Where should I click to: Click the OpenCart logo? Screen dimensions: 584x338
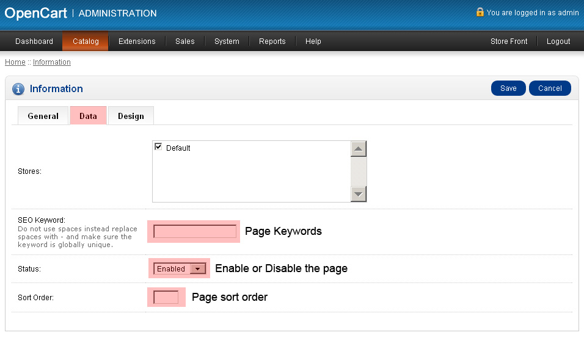coord(36,13)
